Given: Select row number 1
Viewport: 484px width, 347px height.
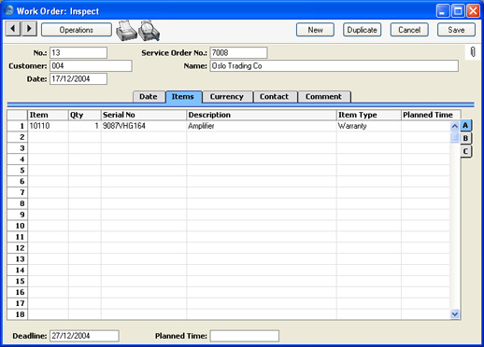Looking at the screenshot, I should click(18, 126).
